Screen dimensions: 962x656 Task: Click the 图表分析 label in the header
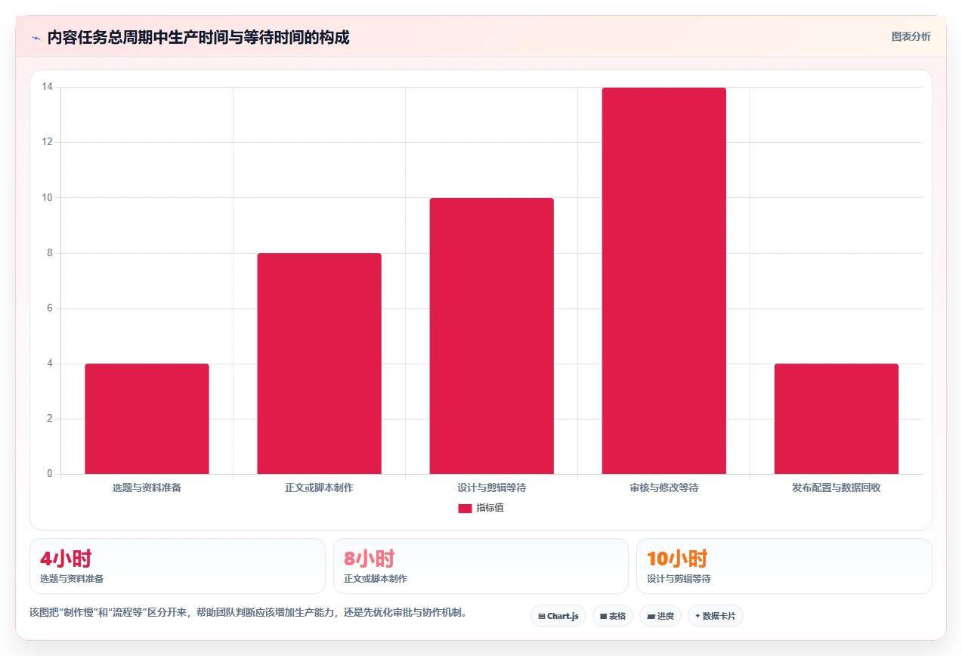(x=911, y=36)
